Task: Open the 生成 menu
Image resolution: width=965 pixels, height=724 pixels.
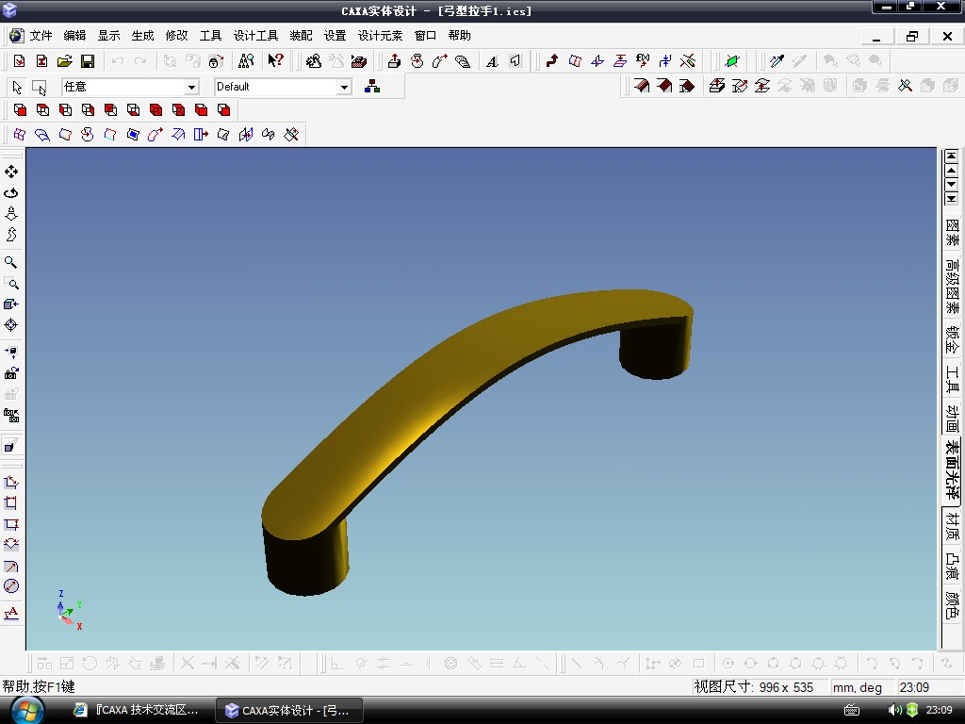Action: 143,36
